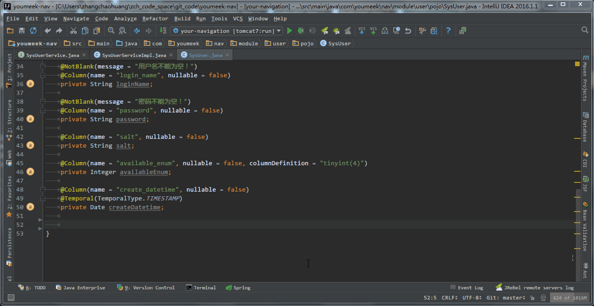Start debugging with the green Debug bug icon
This screenshot has width=594, height=306.
(301, 31)
